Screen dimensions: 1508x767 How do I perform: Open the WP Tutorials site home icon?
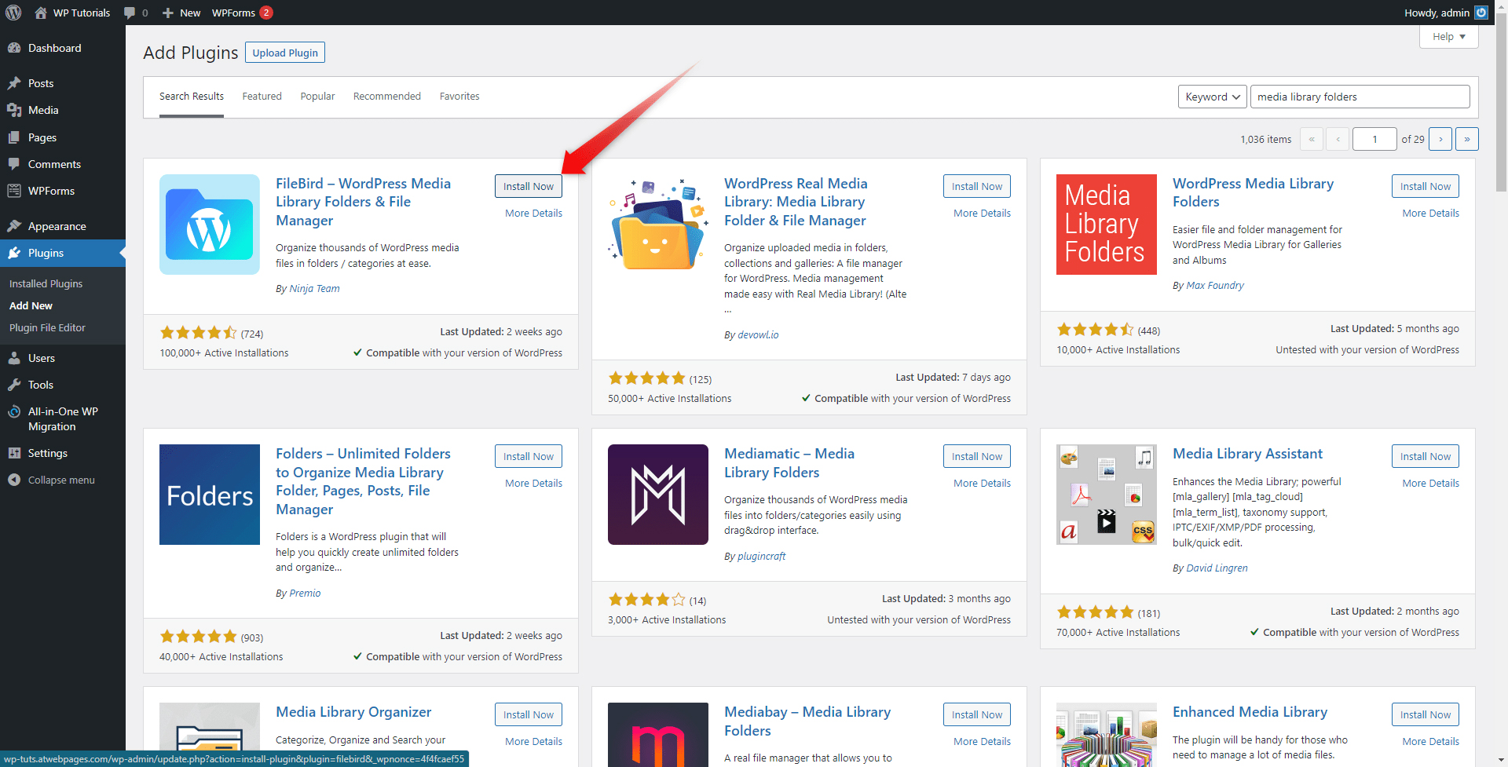[x=41, y=13]
